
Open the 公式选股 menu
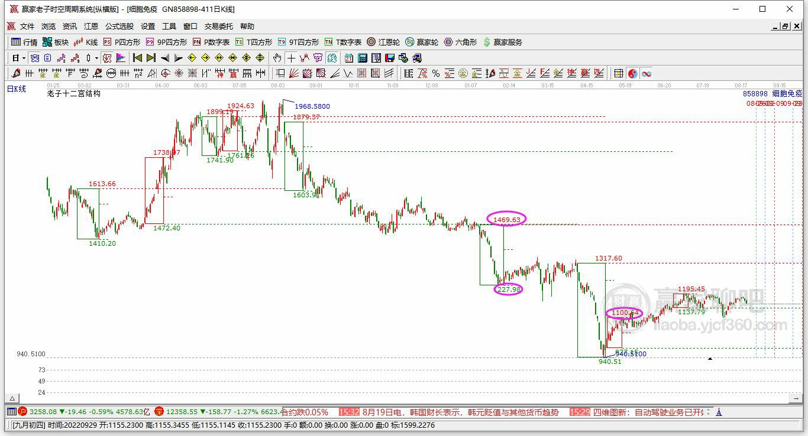(119, 27)
